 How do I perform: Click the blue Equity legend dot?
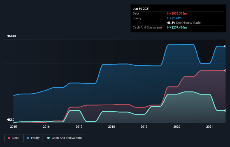click(x=28, y=138)
